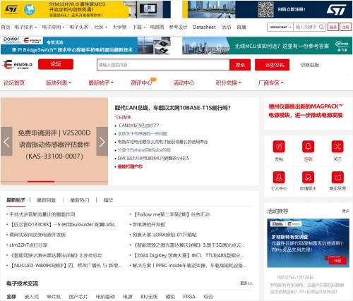Screen dimensions: 353x301
Task: Open the headline about 10BASE-T1S replacing CAN
Action: coord(172,108)
